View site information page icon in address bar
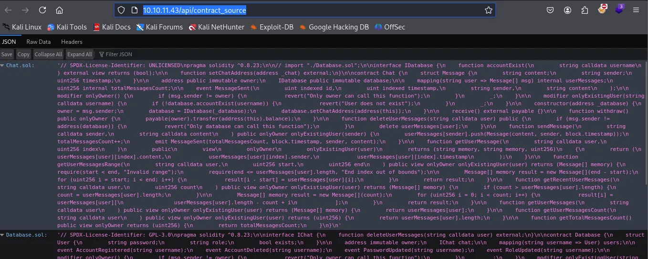 coord(134,10)
